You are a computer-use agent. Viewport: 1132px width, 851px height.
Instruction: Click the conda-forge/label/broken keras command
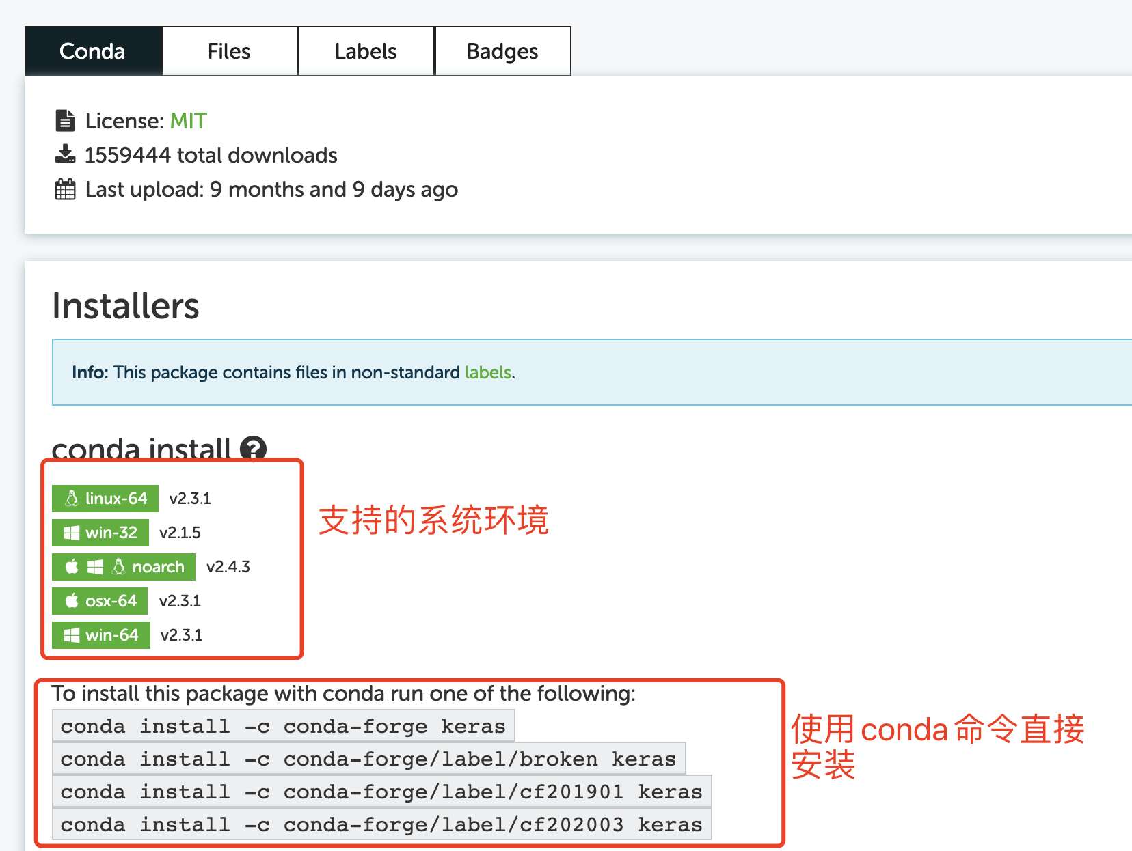[368, 759]
